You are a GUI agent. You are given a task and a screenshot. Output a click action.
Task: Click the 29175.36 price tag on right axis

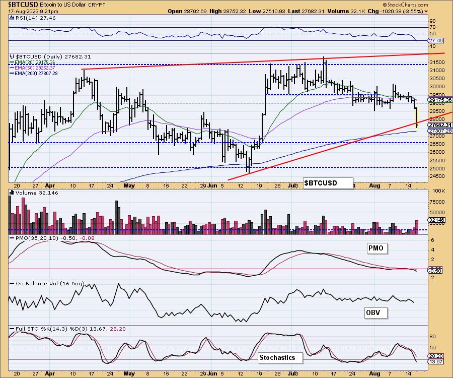tap(440, 100)
